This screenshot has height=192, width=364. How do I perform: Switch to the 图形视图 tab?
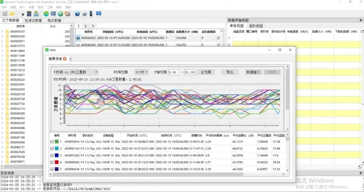[256, 26]
